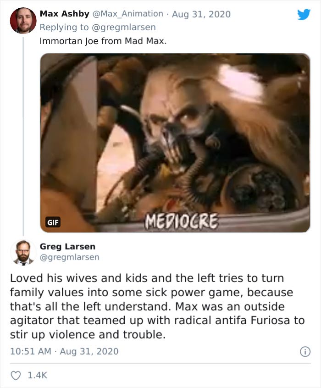321x388 pixels.
Task: Click the GIF badge on image
Action: [x=53, y=222]
